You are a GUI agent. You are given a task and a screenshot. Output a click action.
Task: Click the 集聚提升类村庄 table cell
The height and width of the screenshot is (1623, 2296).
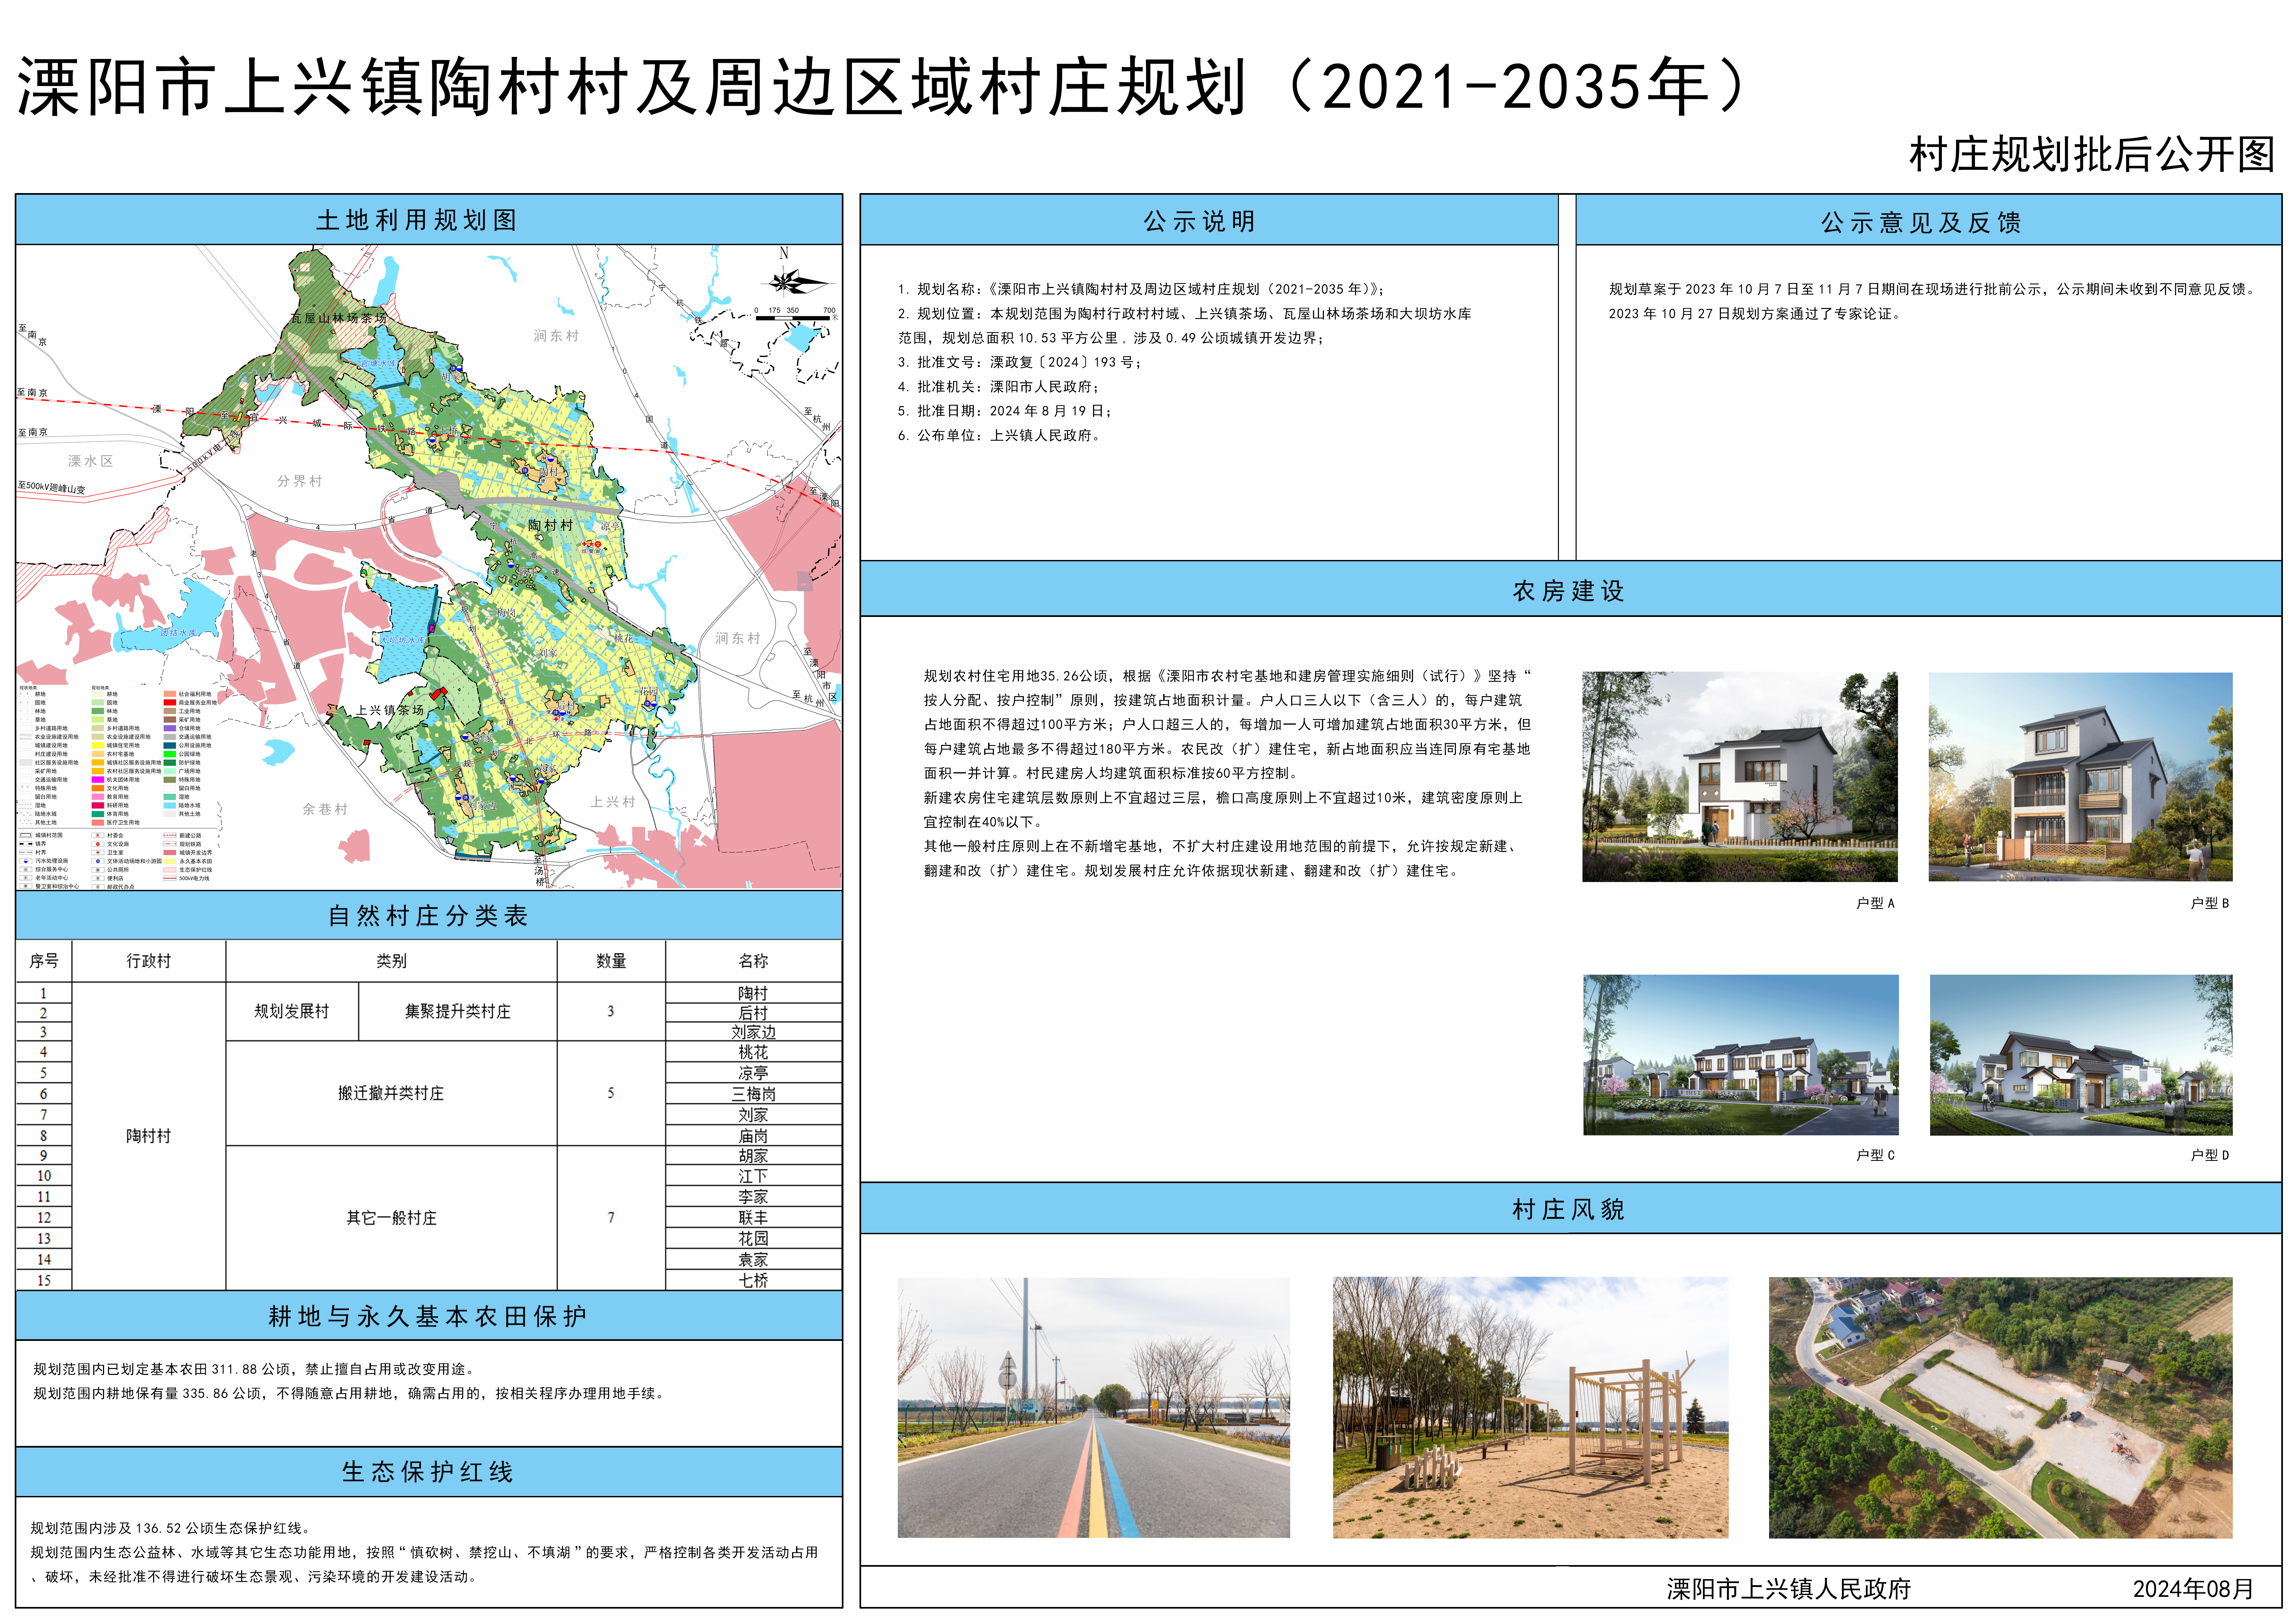click(x=458, y=1011)
